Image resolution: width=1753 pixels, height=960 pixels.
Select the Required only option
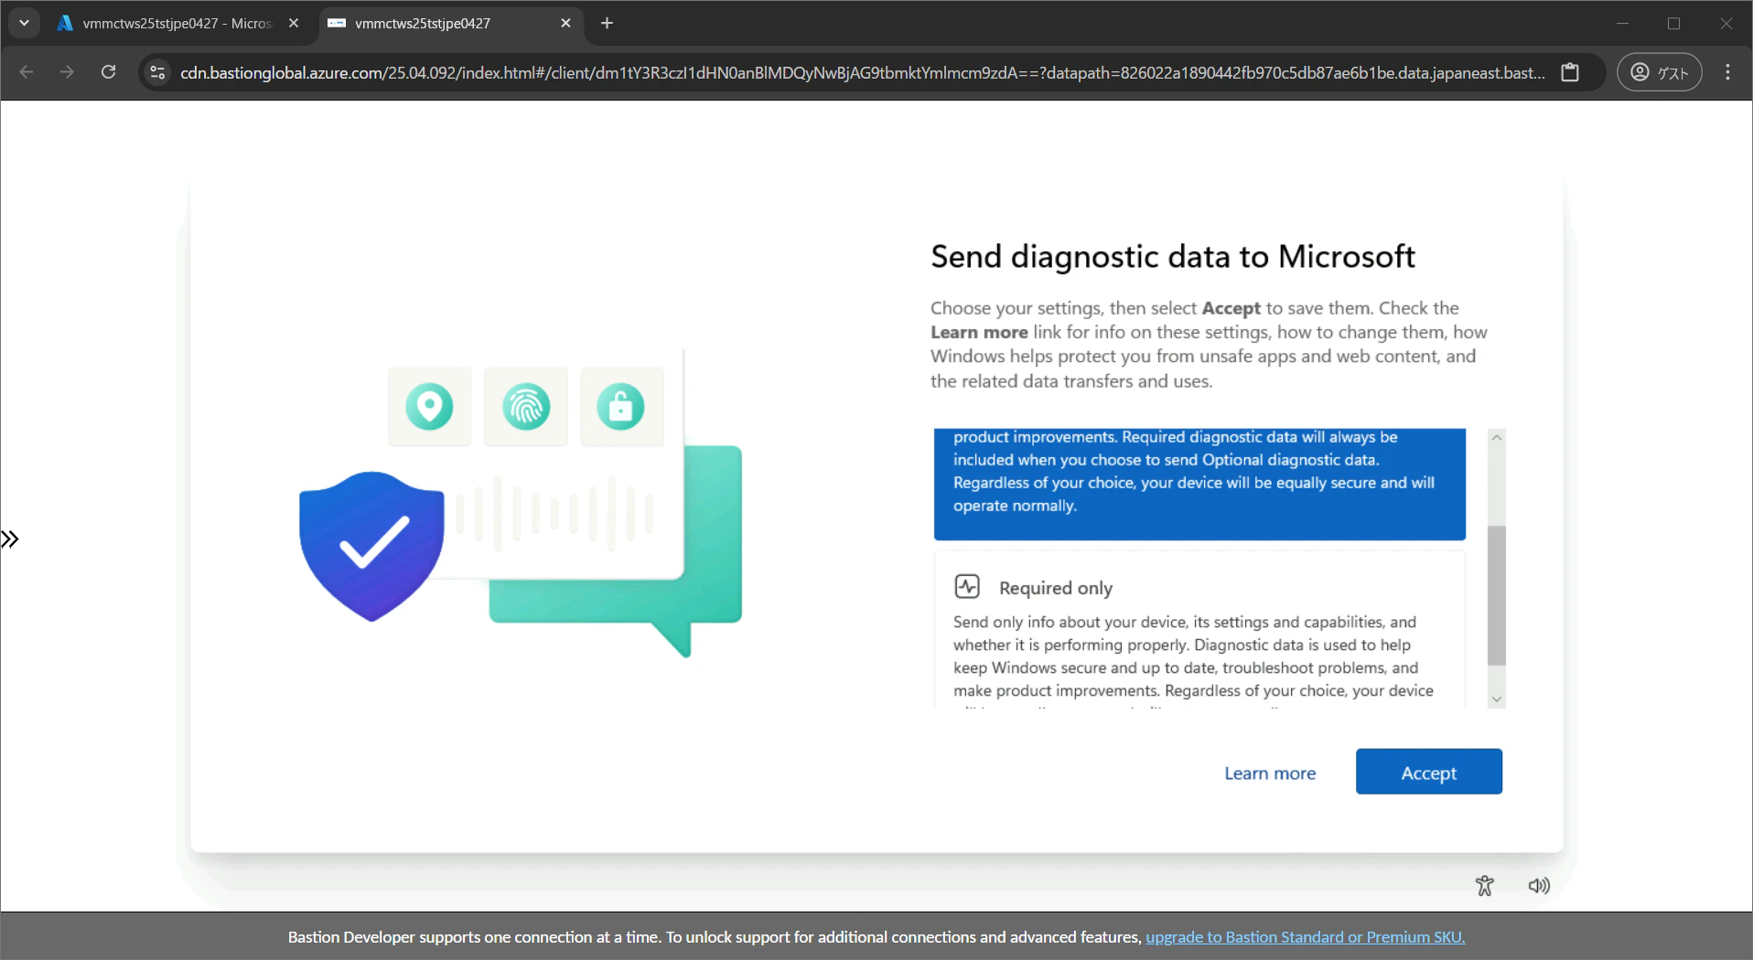pos(1199,629)
